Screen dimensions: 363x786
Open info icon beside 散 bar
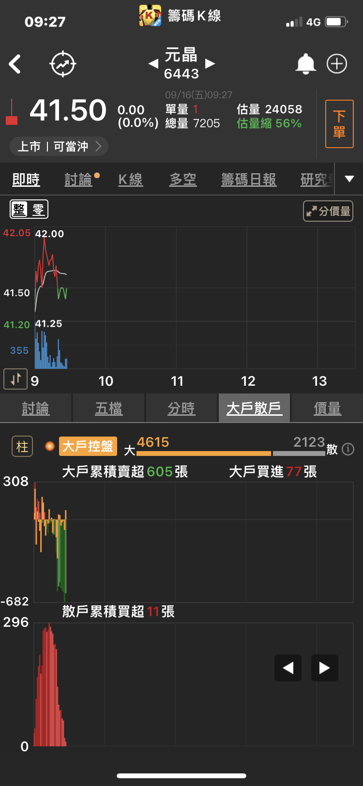[348, 449]
